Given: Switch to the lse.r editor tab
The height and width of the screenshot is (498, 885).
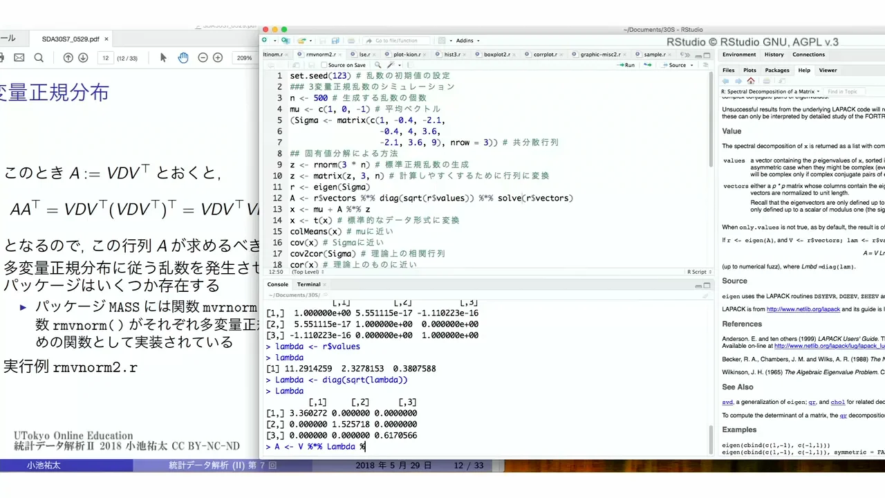Looking at the screenshot, I should click(364, 55).
